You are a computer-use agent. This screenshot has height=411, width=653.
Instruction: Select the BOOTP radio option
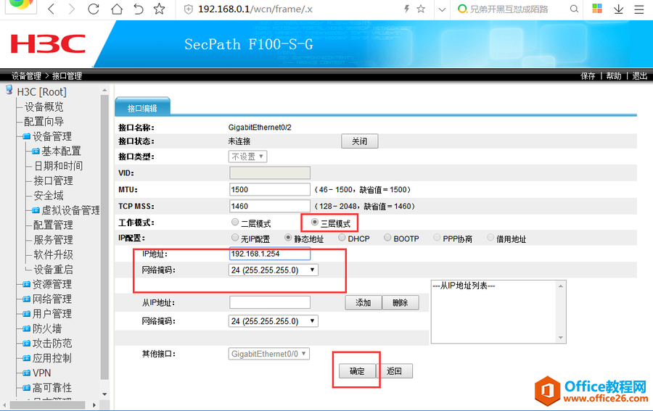tap(387, 238)
